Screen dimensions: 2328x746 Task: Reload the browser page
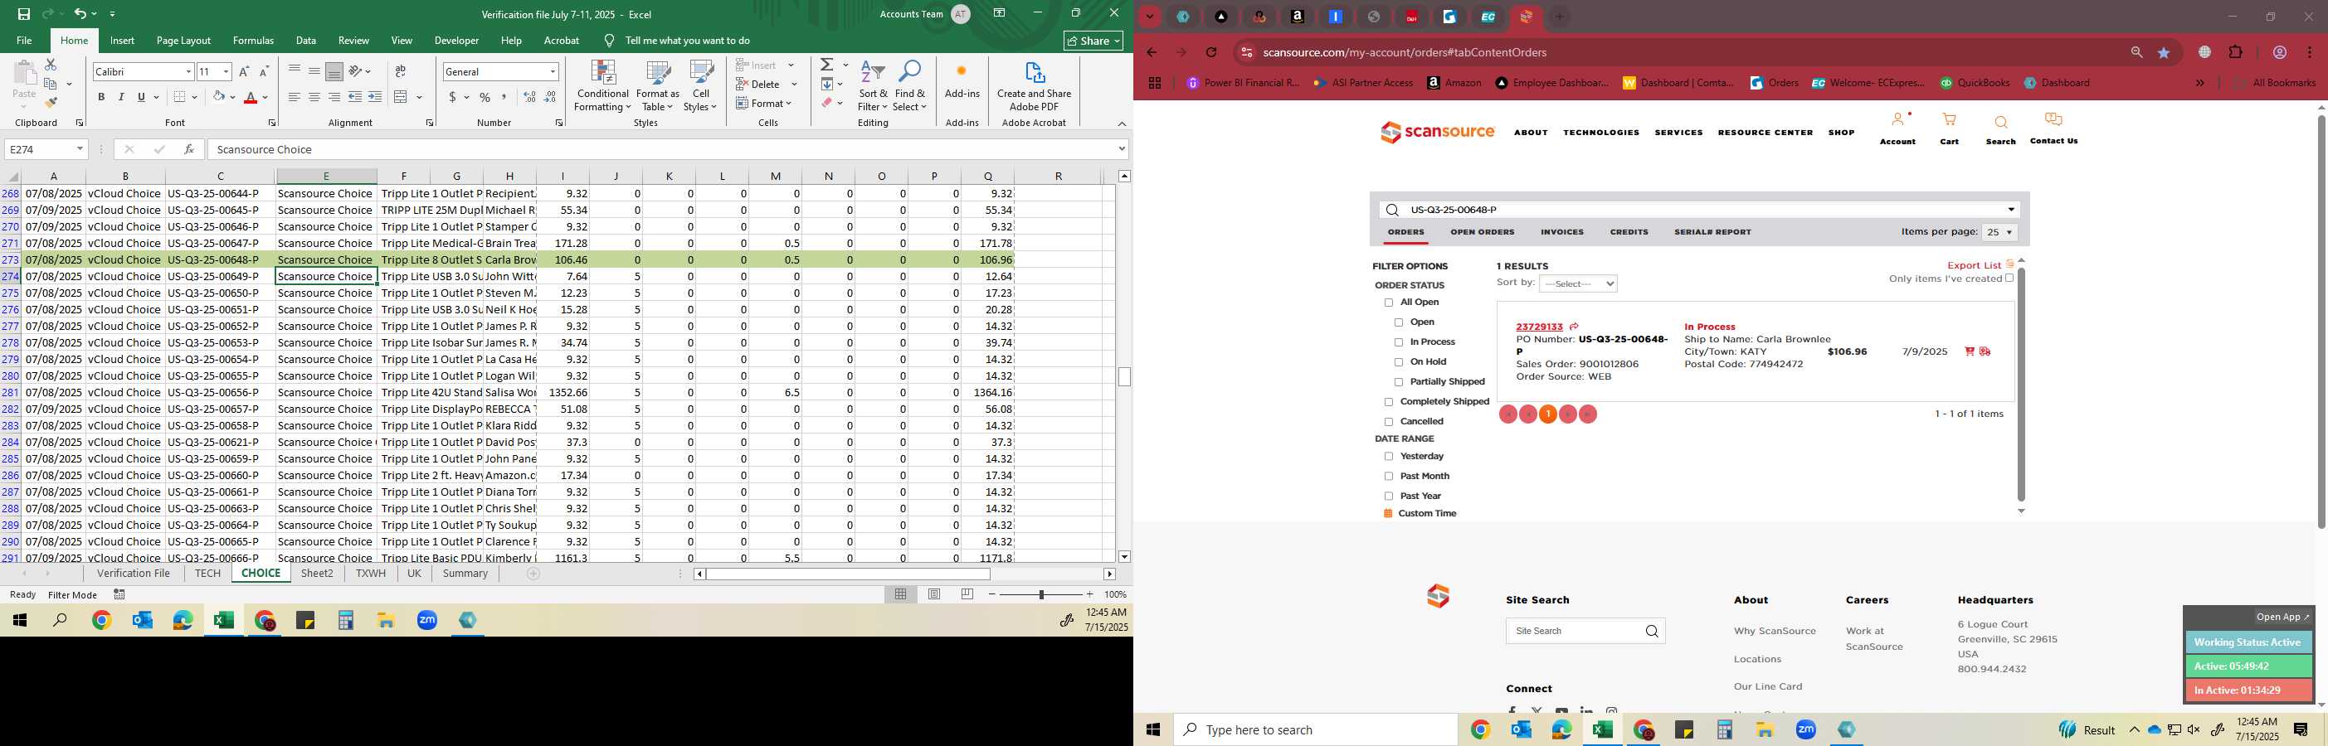[1212, 52]
